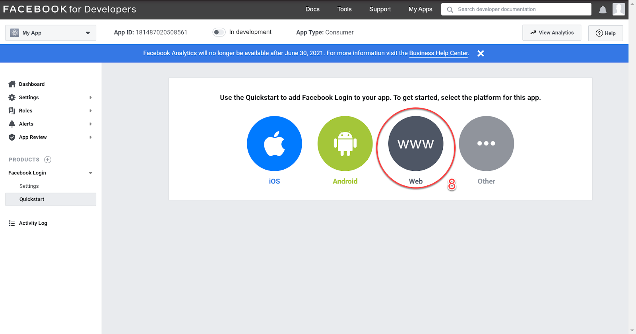
Task: Click the My App atom icon
Action: (x=15, y=33)
